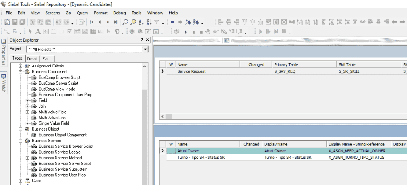Click the blue back arrow icon

pyautogui.click(x=172, y=22)
